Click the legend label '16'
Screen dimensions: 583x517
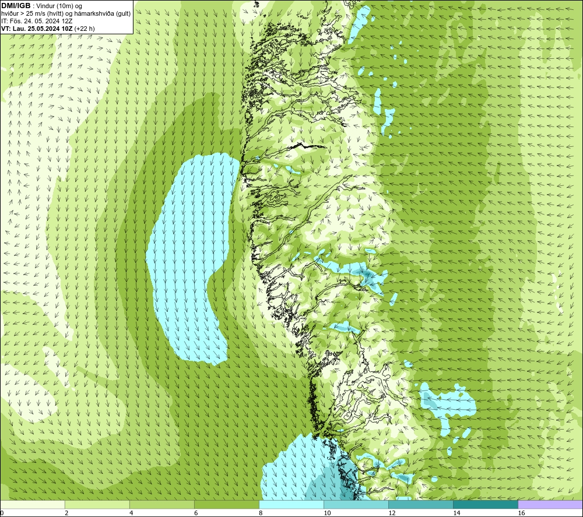521,513
